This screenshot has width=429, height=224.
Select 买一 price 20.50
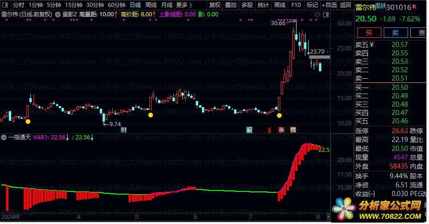click(400, 88)
